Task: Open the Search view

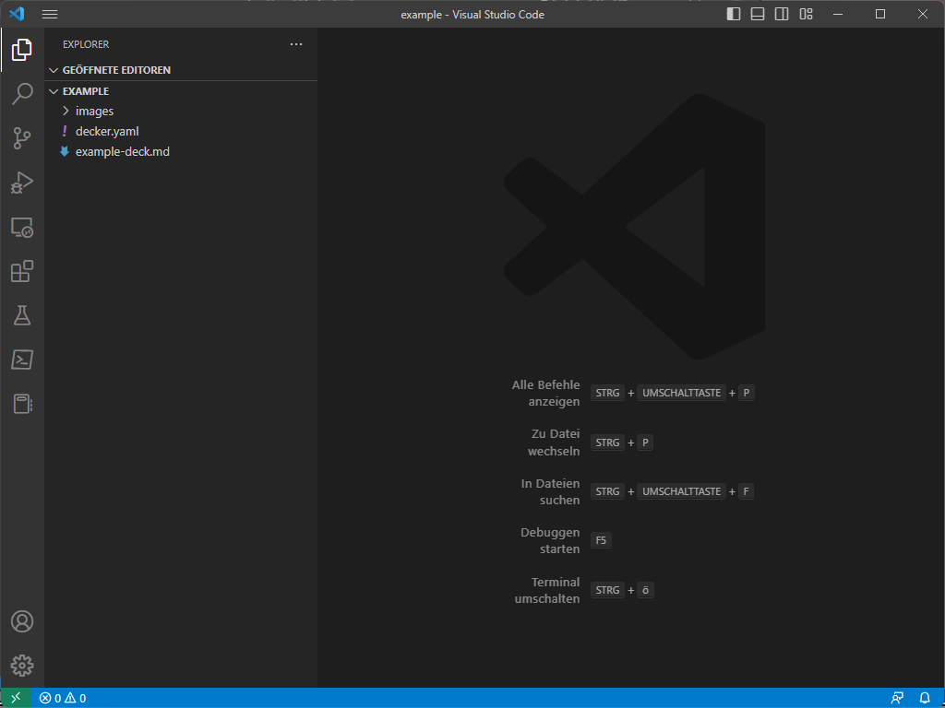Action: [x=22, y=94]
